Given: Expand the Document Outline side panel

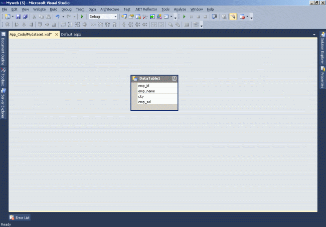Looking at the screenshot, I should 3,49.
